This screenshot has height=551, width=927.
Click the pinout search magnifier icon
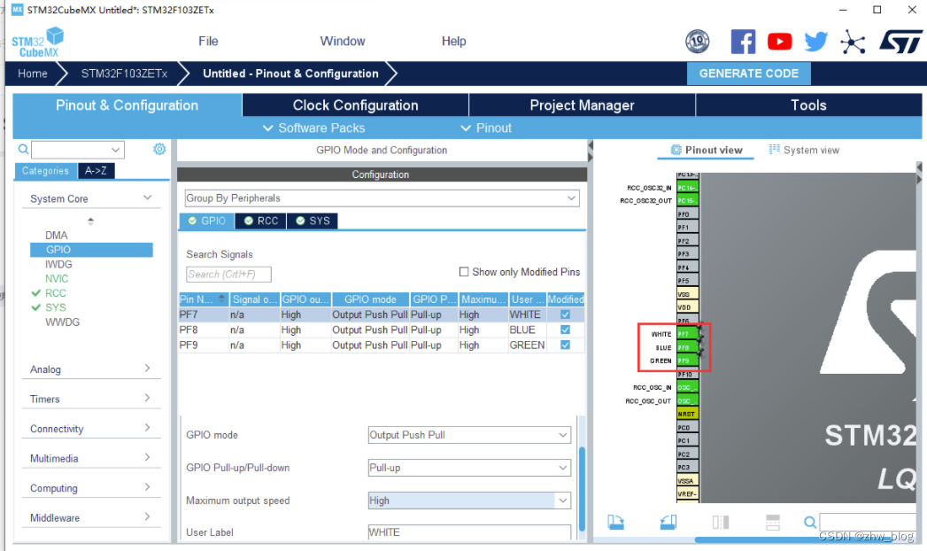(810, 522)
